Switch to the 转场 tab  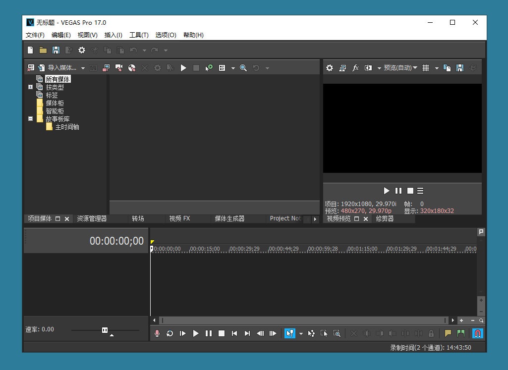coord(138,218)
